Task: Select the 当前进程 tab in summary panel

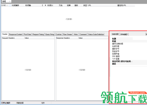Action: 115,34
